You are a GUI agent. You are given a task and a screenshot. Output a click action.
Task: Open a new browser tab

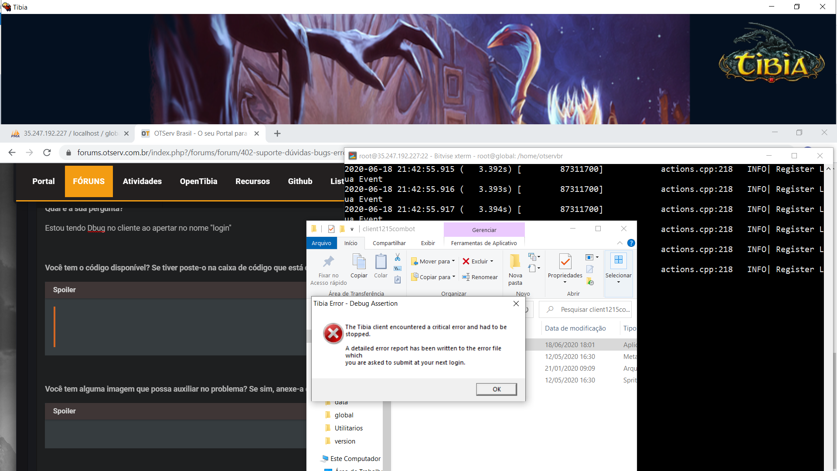click(x=277, y=133)
